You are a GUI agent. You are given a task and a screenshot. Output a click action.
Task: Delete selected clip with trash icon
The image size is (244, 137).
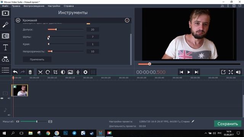[x=30, y=72]
